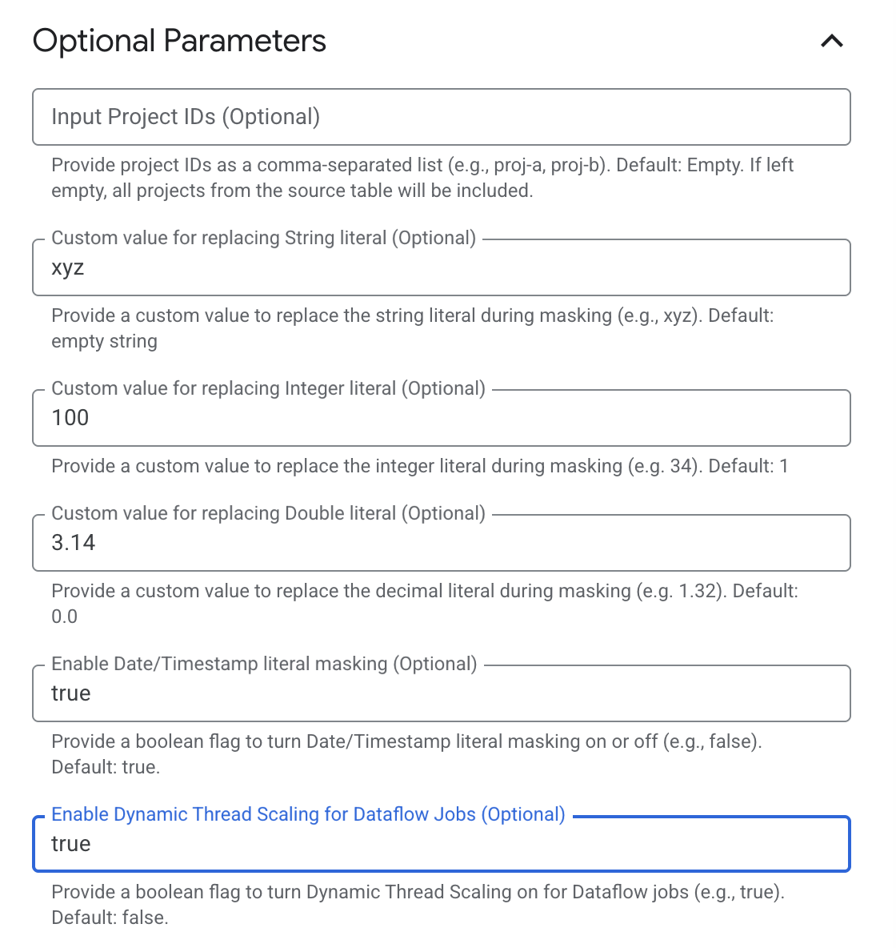
Task: Click the decimal literal masking helper text
Action: point(424,603)
